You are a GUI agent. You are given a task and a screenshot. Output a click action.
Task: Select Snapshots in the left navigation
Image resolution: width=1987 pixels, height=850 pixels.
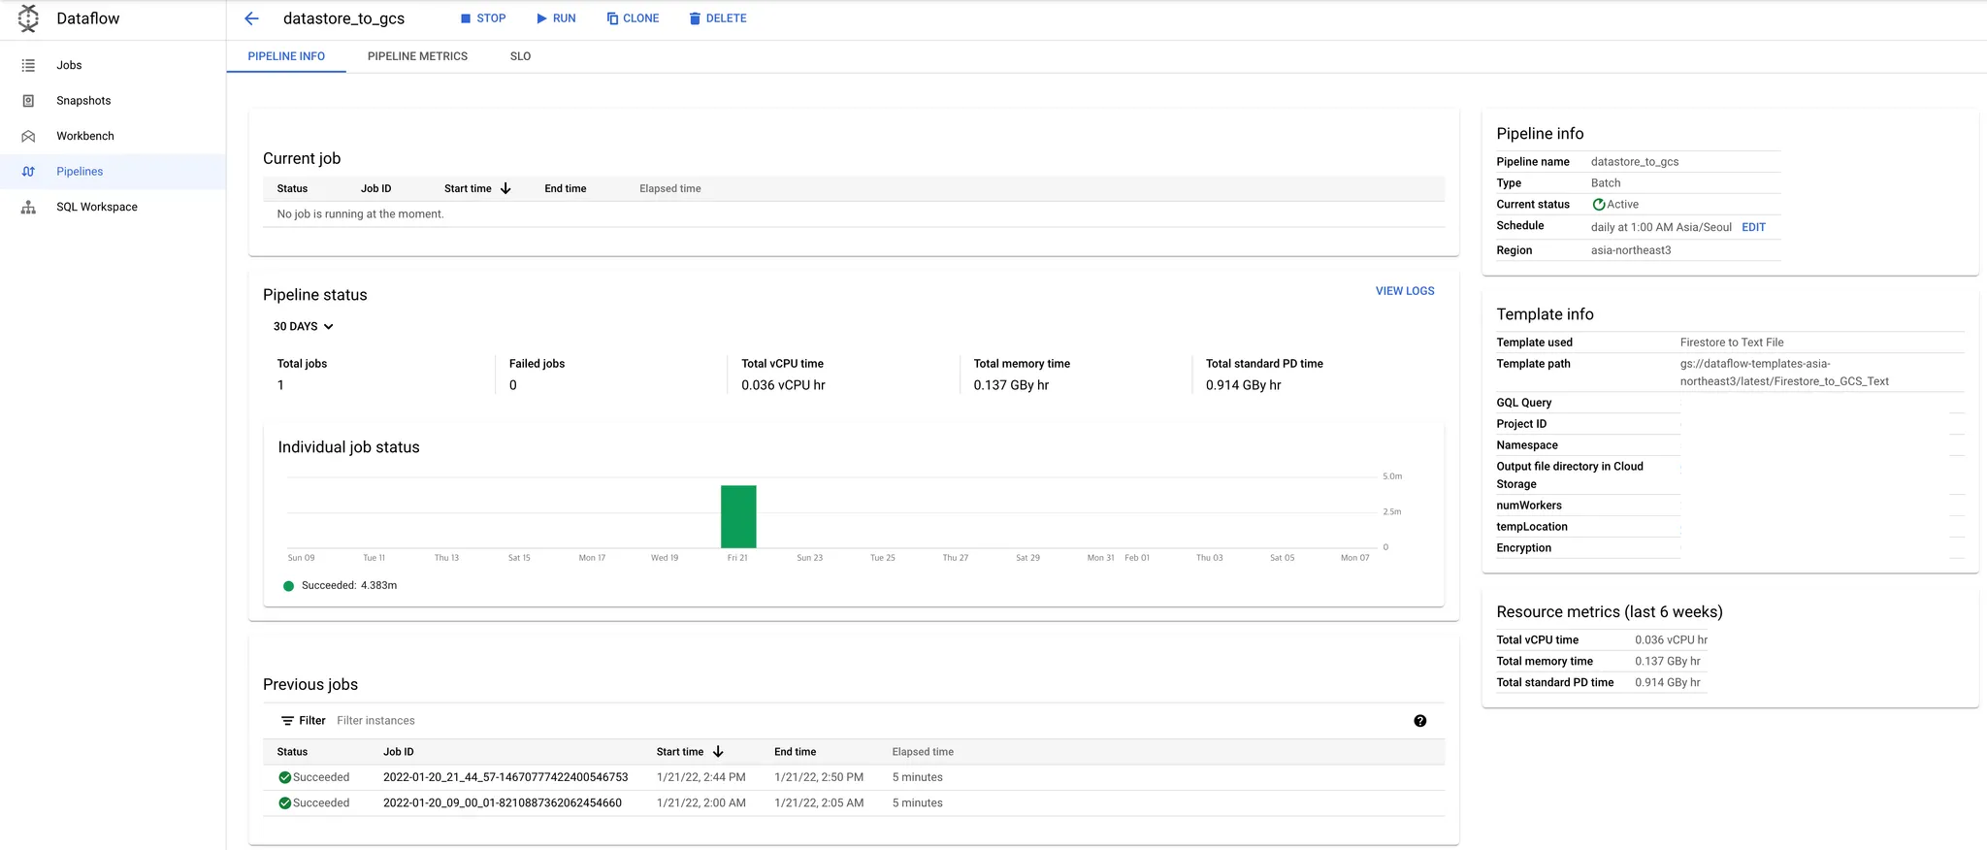click(x=83, y=101)
